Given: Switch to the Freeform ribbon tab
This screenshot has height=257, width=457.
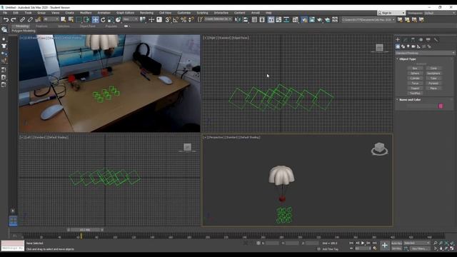Looking at the screenshot, I should pos(41,26).
